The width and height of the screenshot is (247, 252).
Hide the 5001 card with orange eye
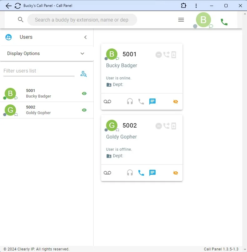click(x=175, y=102)
